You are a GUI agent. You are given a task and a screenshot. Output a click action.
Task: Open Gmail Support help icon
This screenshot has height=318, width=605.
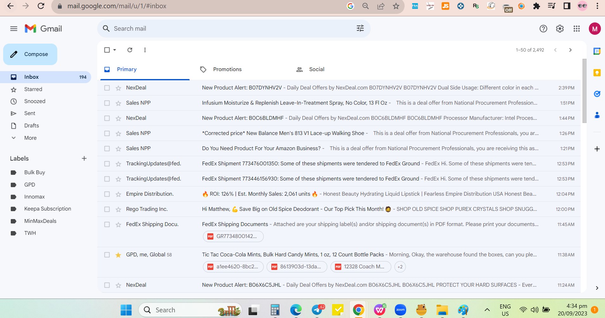[x=543, y=29]
